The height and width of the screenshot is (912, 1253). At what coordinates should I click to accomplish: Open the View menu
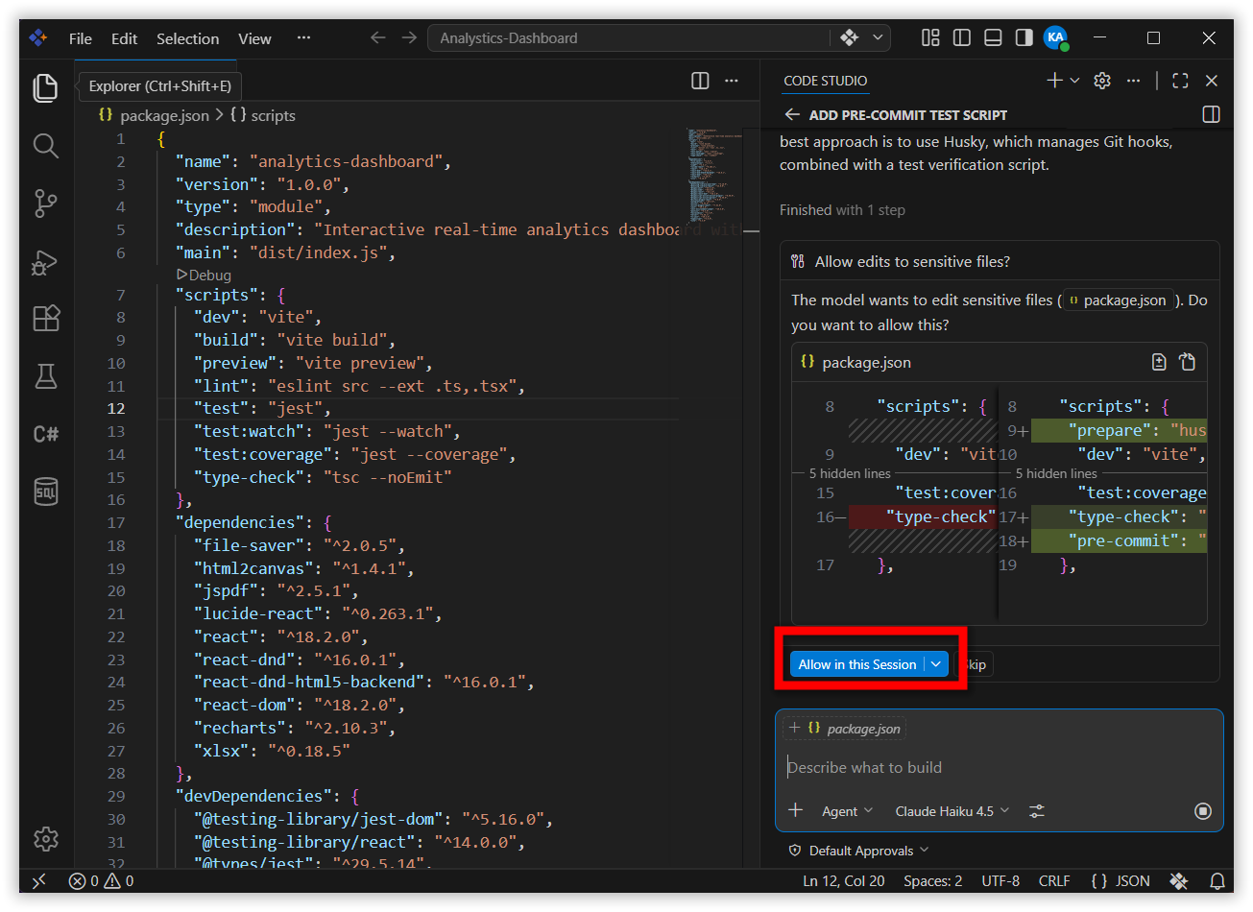pos(254,38)
